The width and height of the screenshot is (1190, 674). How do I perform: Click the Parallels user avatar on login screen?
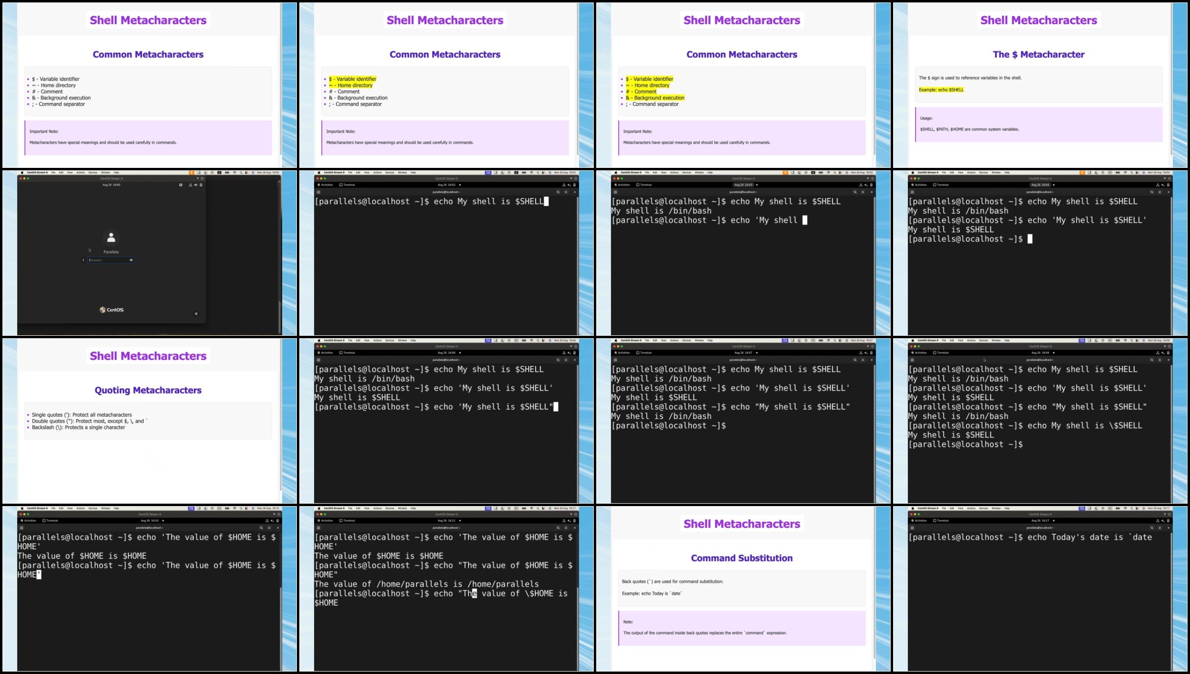point(111,238)
